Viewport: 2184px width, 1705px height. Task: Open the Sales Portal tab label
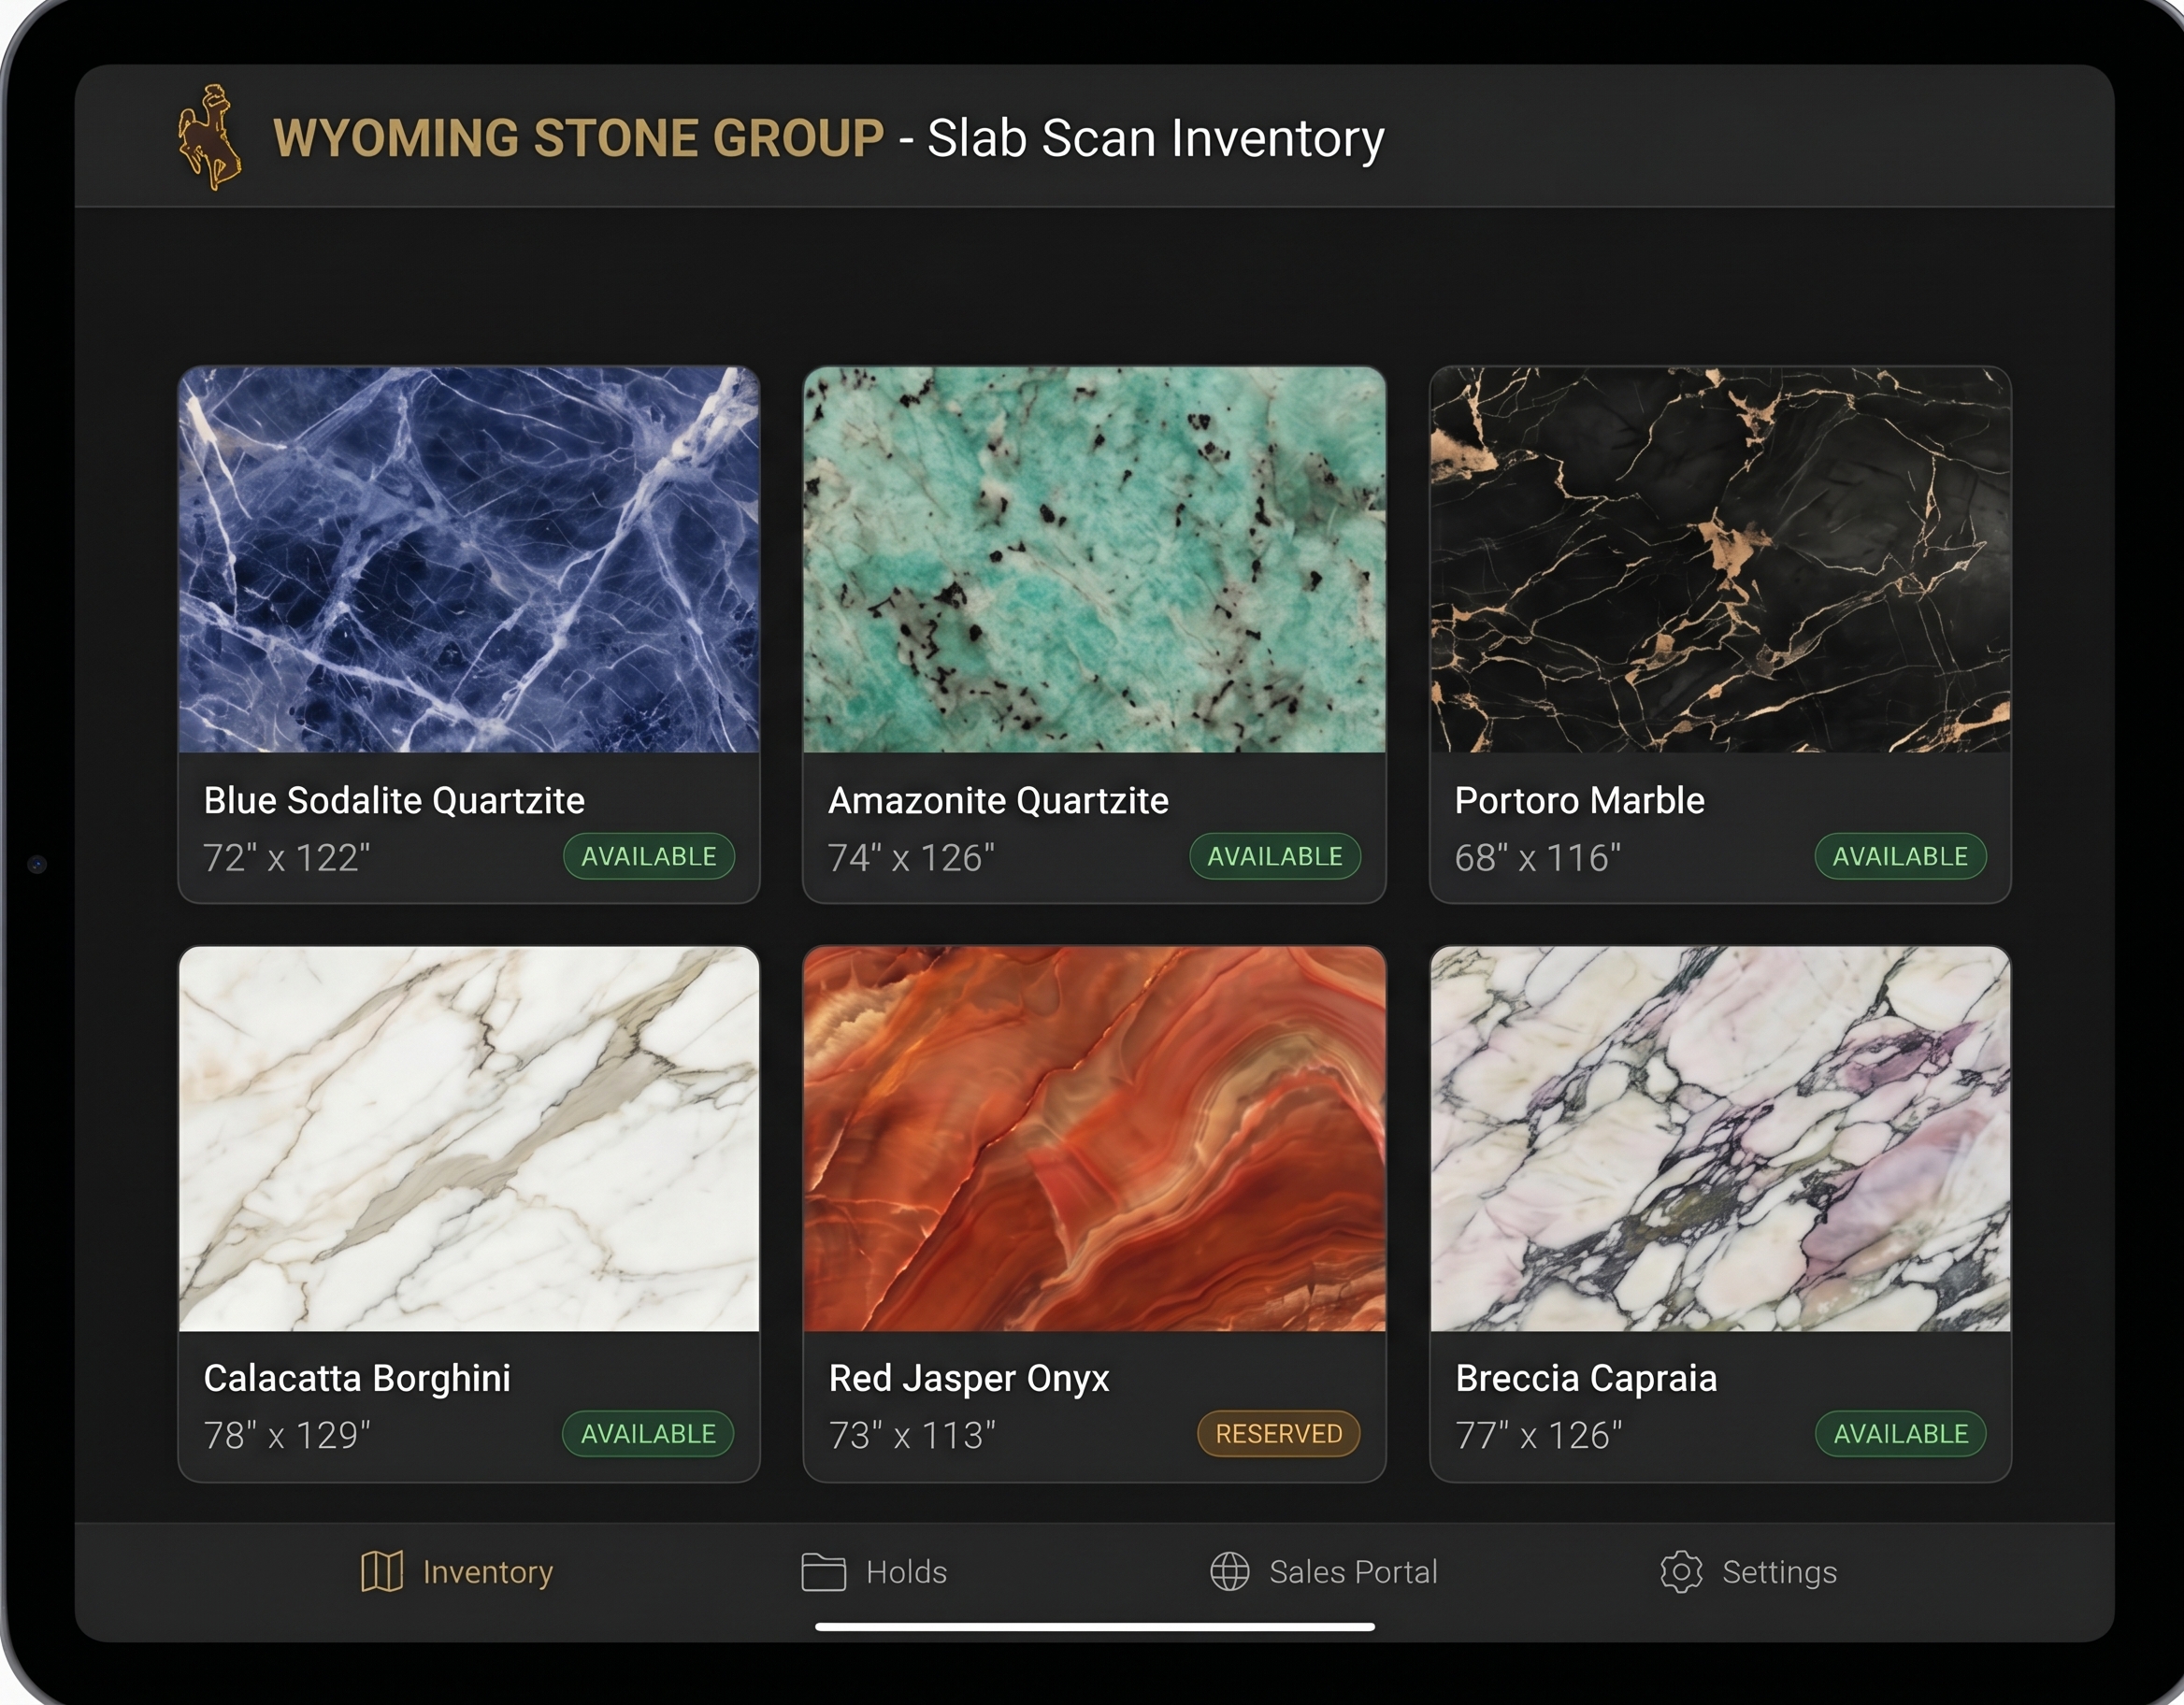1353,1572
